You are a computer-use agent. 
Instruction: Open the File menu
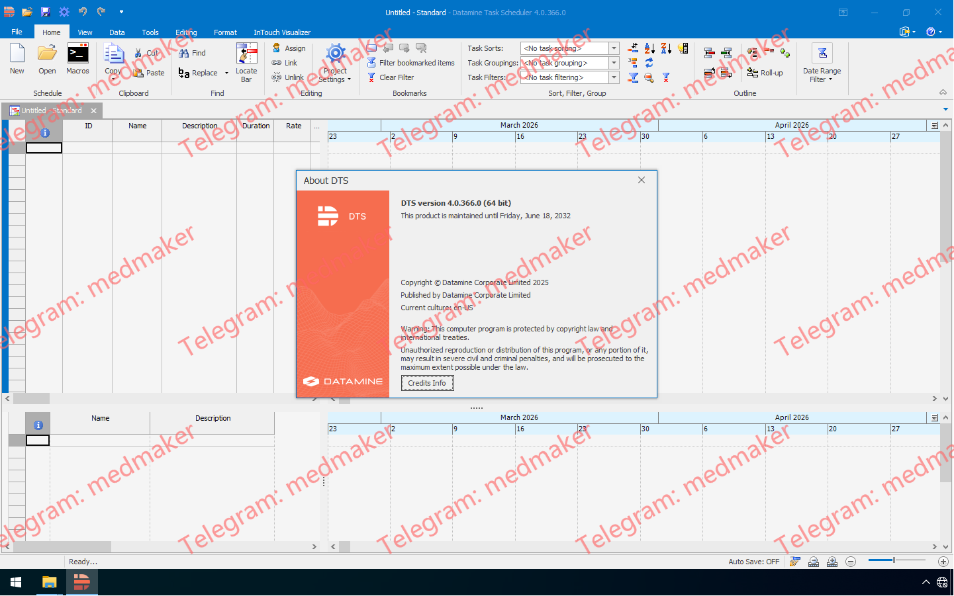coord(17,32)
